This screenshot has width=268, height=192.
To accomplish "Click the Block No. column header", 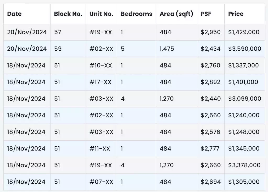I will [x=68, y=14].
